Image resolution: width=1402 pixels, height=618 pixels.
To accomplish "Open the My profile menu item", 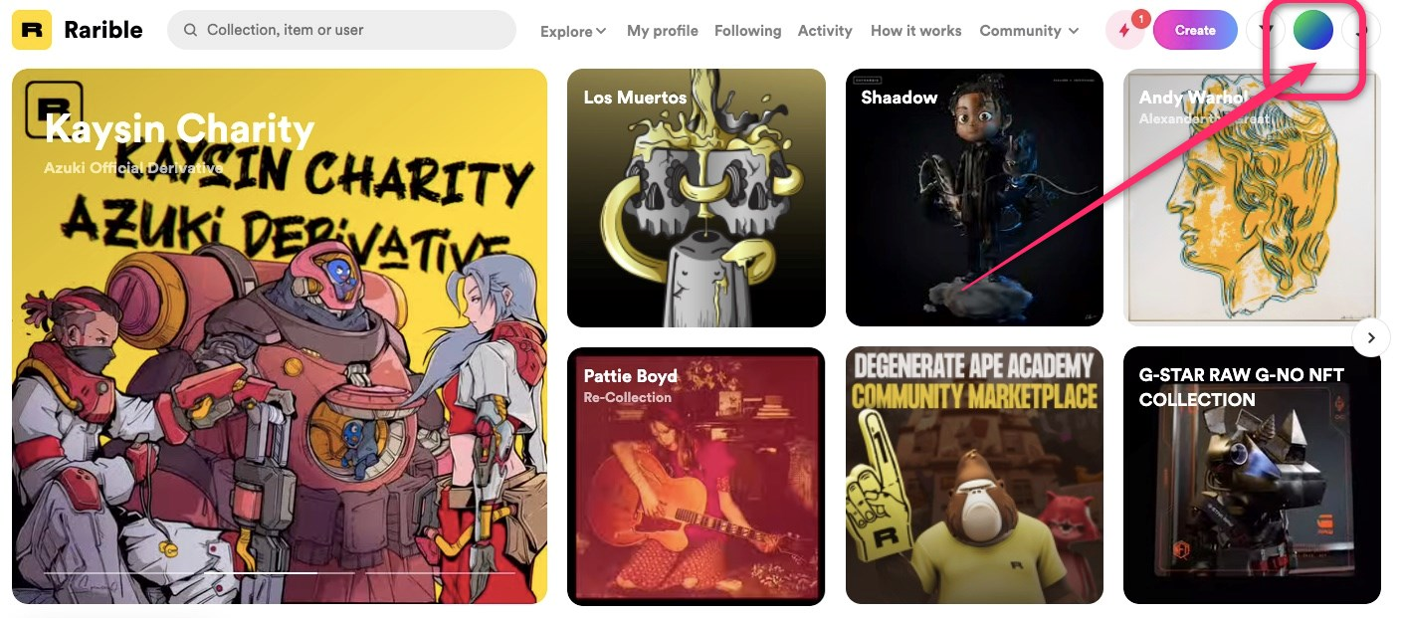I will pyautogui.click(x=662, y=31).
